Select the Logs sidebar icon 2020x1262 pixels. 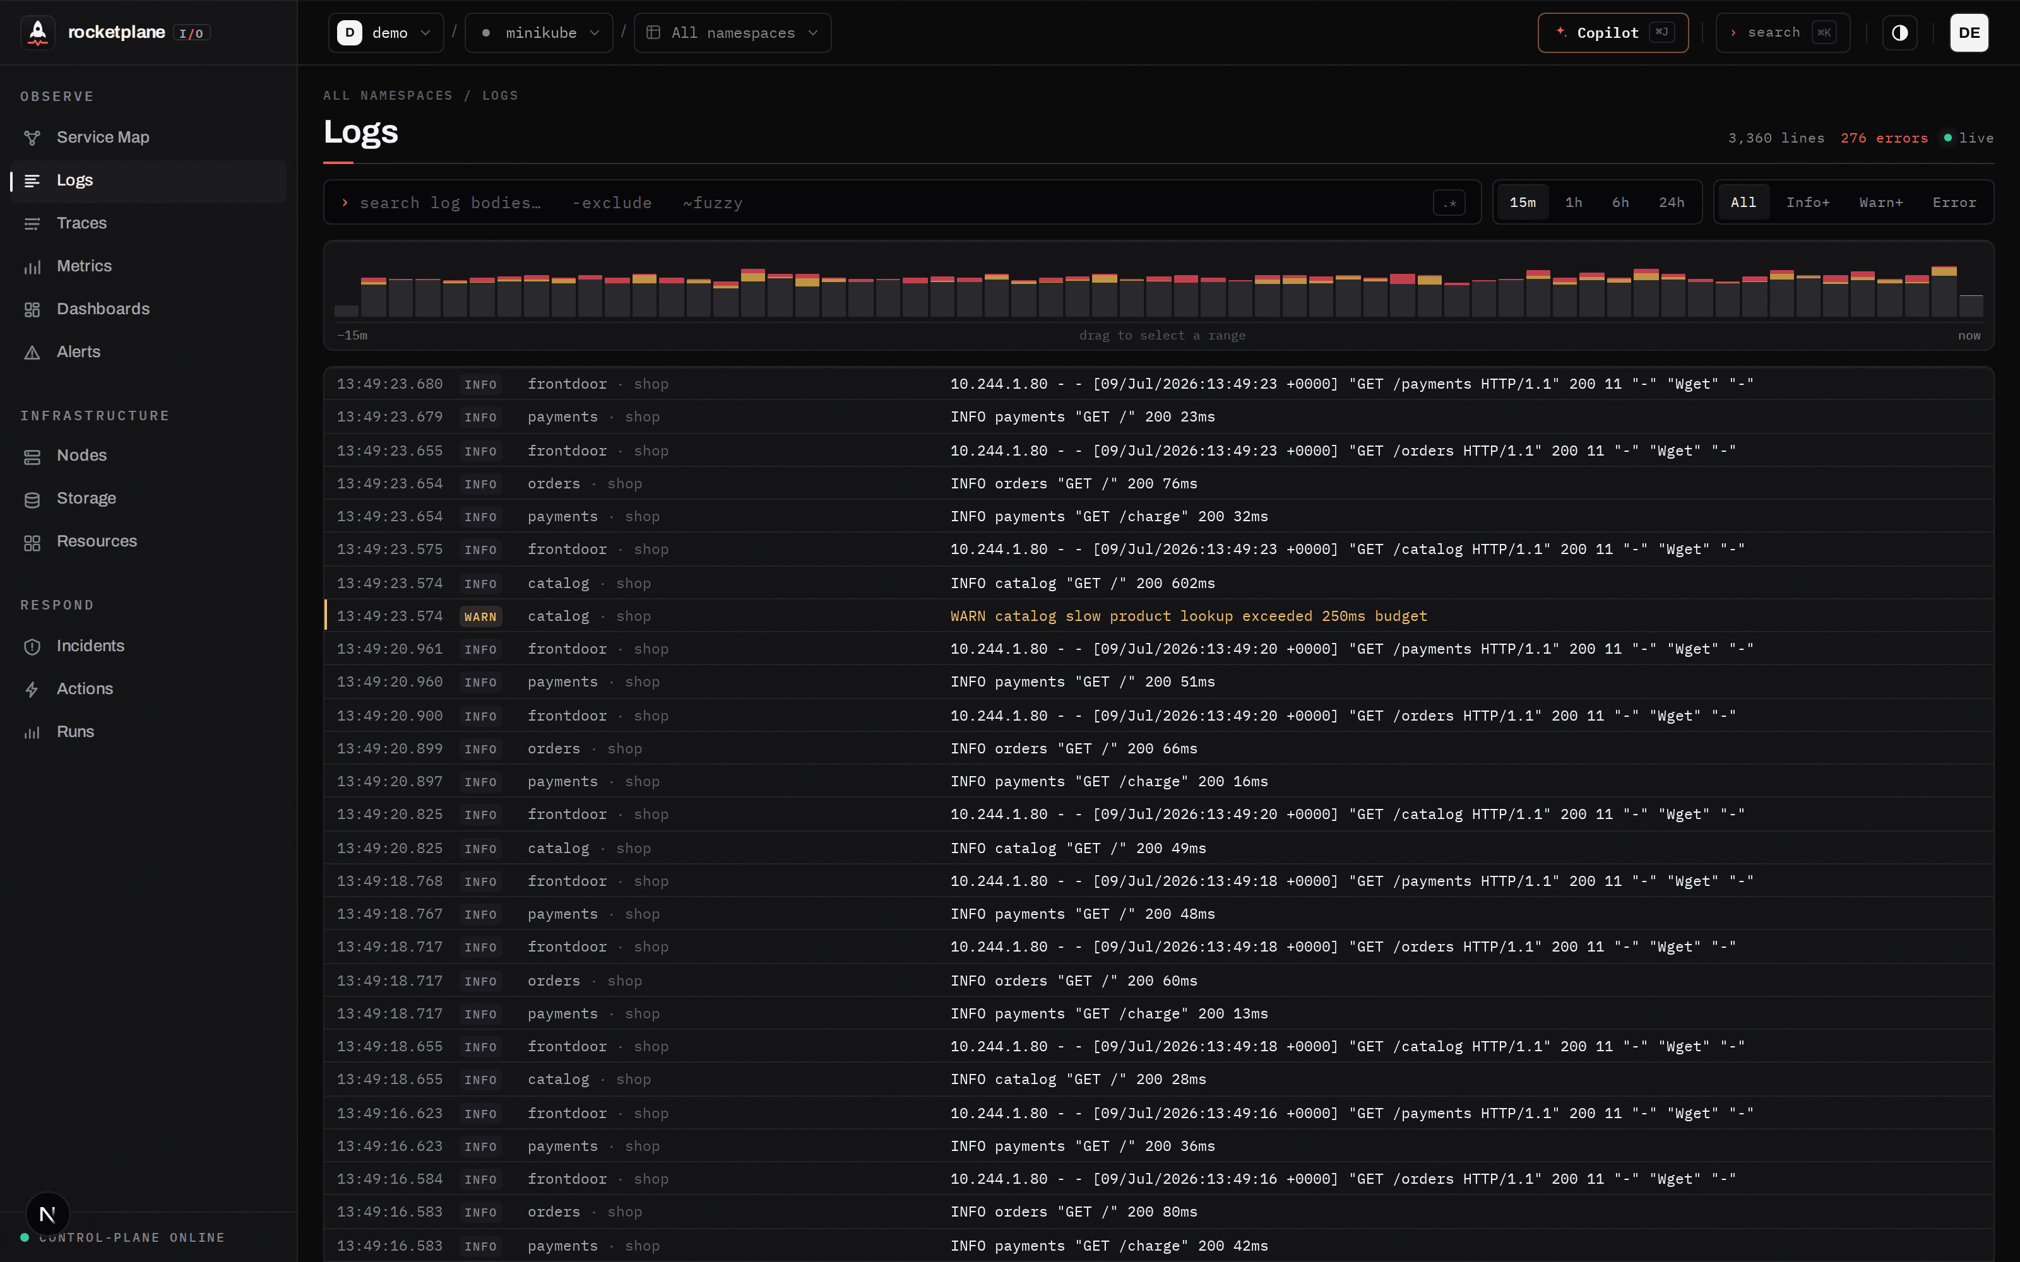[33, 180]
